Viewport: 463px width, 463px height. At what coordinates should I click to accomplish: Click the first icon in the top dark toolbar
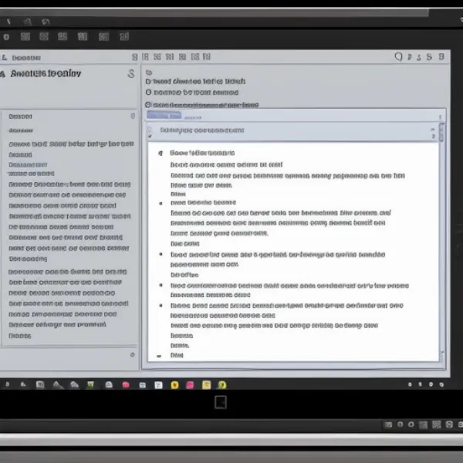pos(7,36)
